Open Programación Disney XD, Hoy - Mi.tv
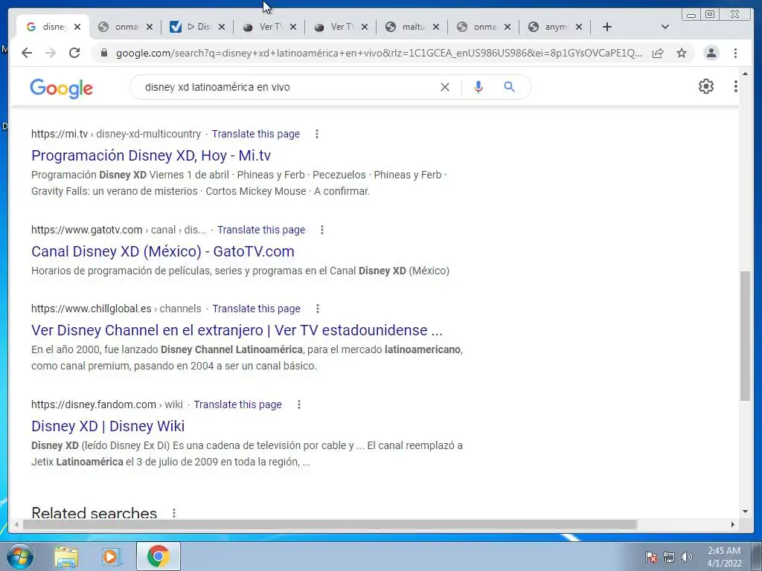 pos(151,155)
